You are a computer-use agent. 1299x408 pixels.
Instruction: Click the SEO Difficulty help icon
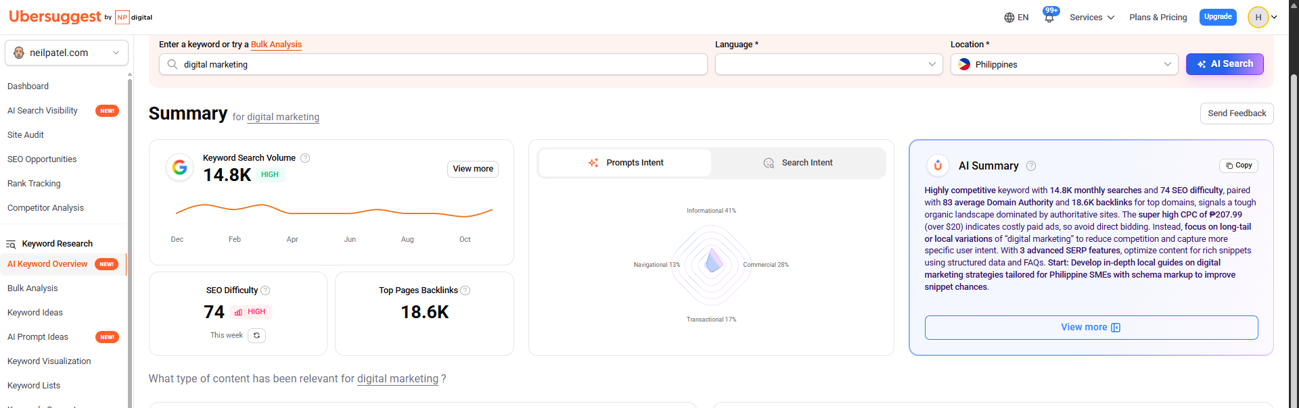265,290
